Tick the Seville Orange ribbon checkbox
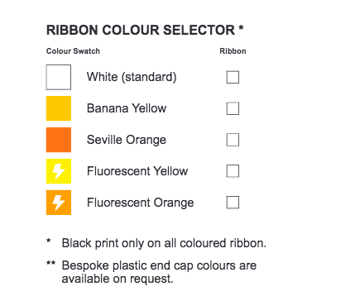Viewport: 360px width, 301px height. click(x=233, y=140)
